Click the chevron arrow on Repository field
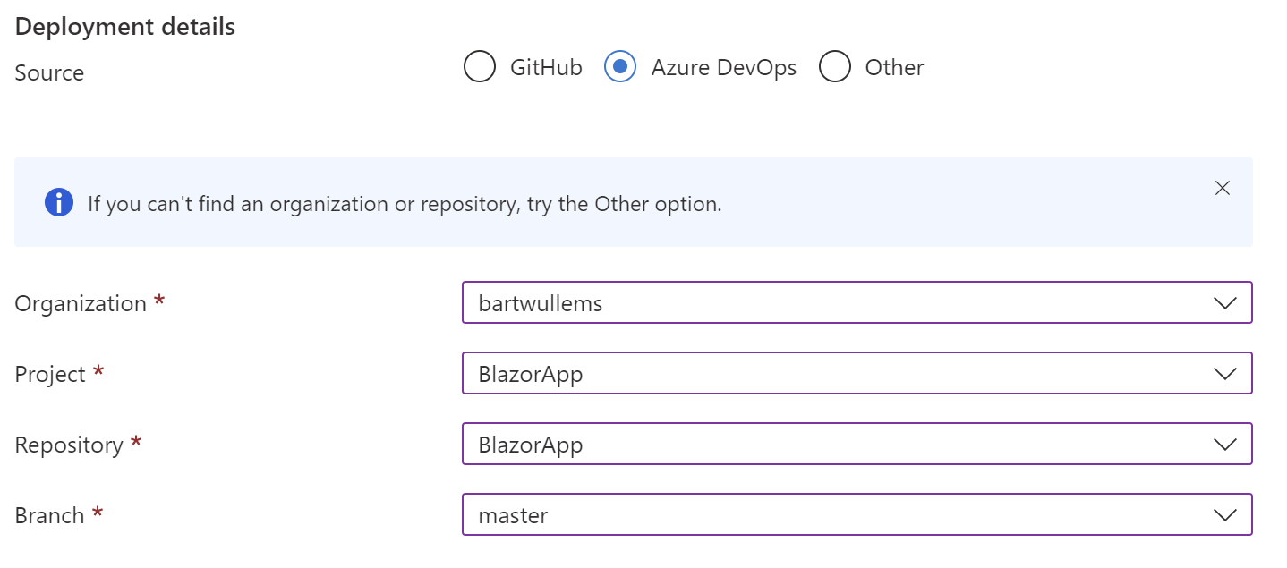 pos(1224,445)
